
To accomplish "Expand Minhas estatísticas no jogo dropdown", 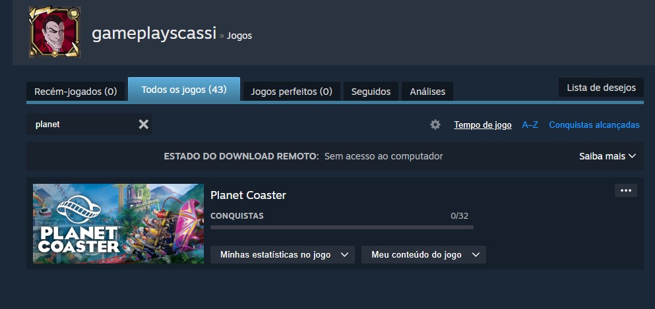I will point(282,255).
